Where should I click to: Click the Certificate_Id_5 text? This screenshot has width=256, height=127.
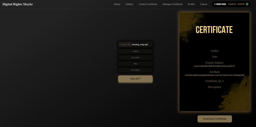214,81
